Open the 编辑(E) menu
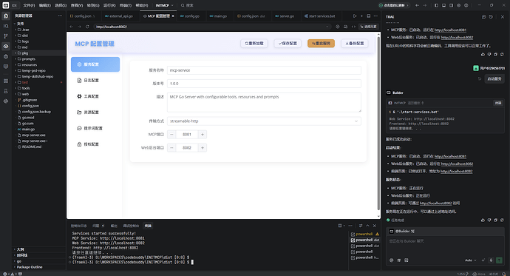The height and width of the screenshot is (276, 510). (45, 5)
